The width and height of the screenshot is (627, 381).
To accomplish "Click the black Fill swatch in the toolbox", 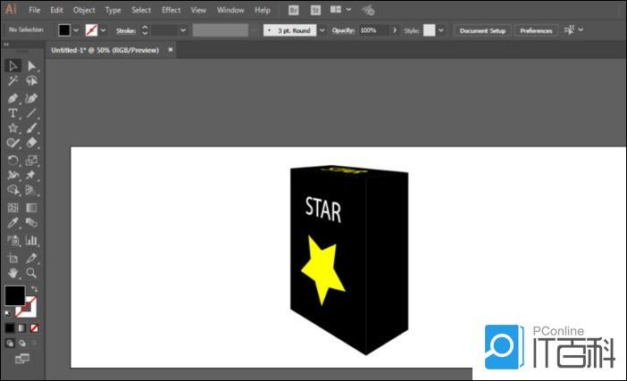I will (14, 295).
